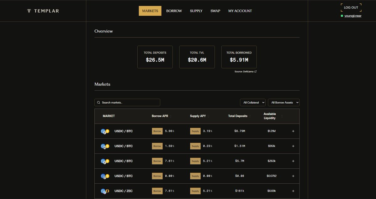Viewport: 376px width, 199px height.
Task: Click token pair icon in $8.79M row
Action: pos(105,131)
